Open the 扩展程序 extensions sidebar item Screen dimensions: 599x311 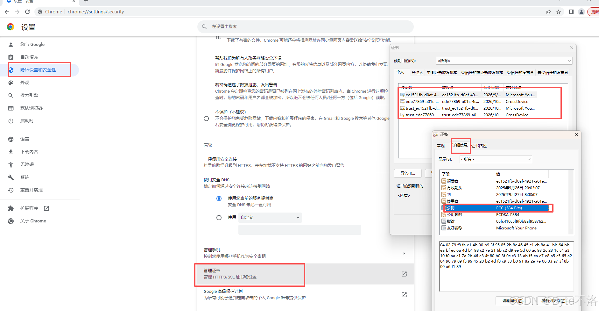29,208
